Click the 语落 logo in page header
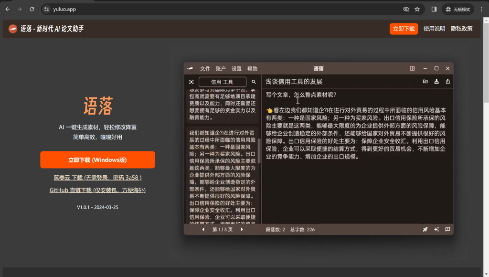The image size is (489, 277). pyautogui.click(x=13, y=29)
